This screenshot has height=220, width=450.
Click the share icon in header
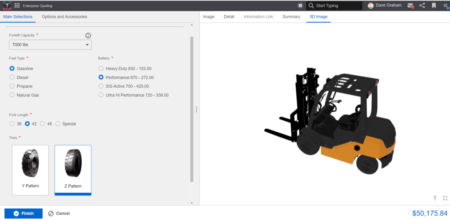click(x=422, y=5)
